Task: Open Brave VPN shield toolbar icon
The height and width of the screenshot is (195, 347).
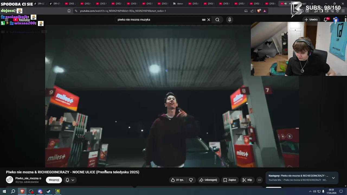Action: (338, 11)
